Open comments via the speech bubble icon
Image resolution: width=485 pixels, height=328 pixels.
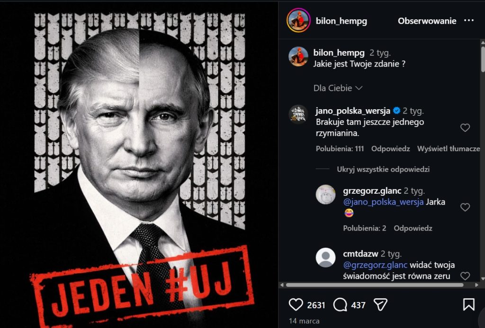(x=340, y=304)
